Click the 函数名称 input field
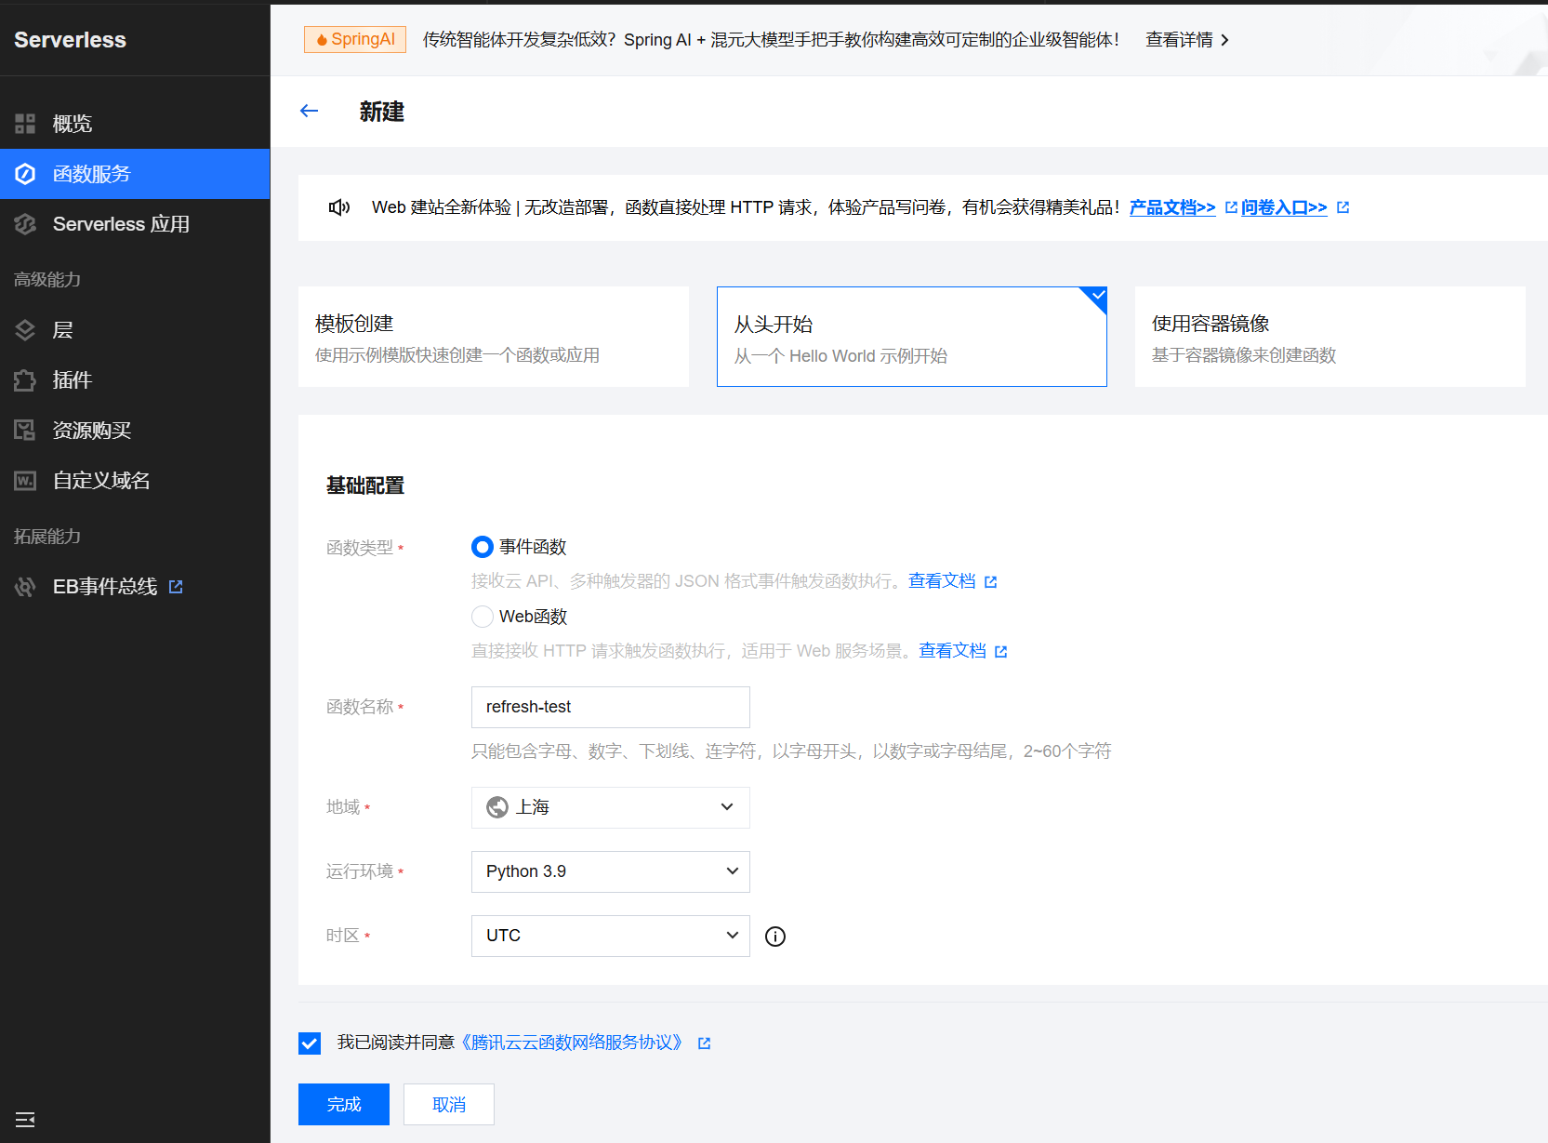 tap(611, 708)
